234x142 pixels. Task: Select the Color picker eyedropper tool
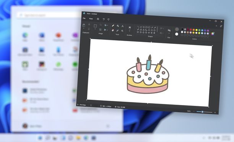pos(117,30)
